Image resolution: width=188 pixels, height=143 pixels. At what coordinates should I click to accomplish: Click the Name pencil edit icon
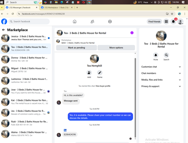[x=100, y=73]
